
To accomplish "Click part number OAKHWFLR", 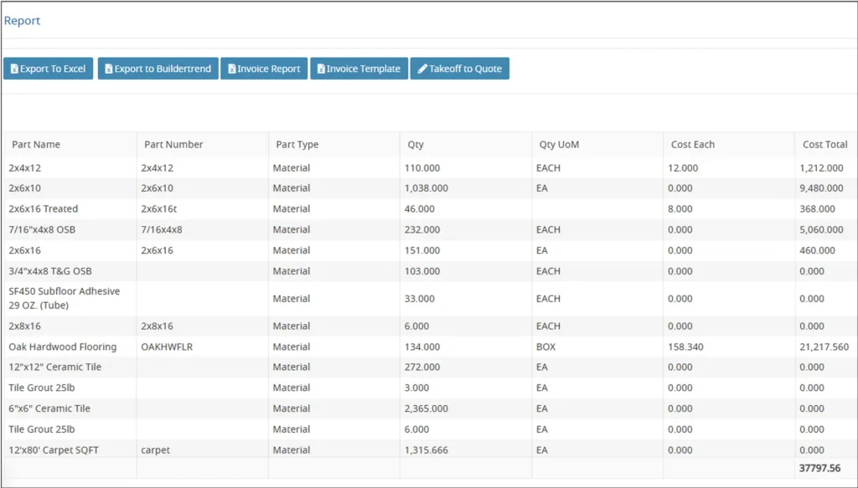I will (x=167, y=347).
